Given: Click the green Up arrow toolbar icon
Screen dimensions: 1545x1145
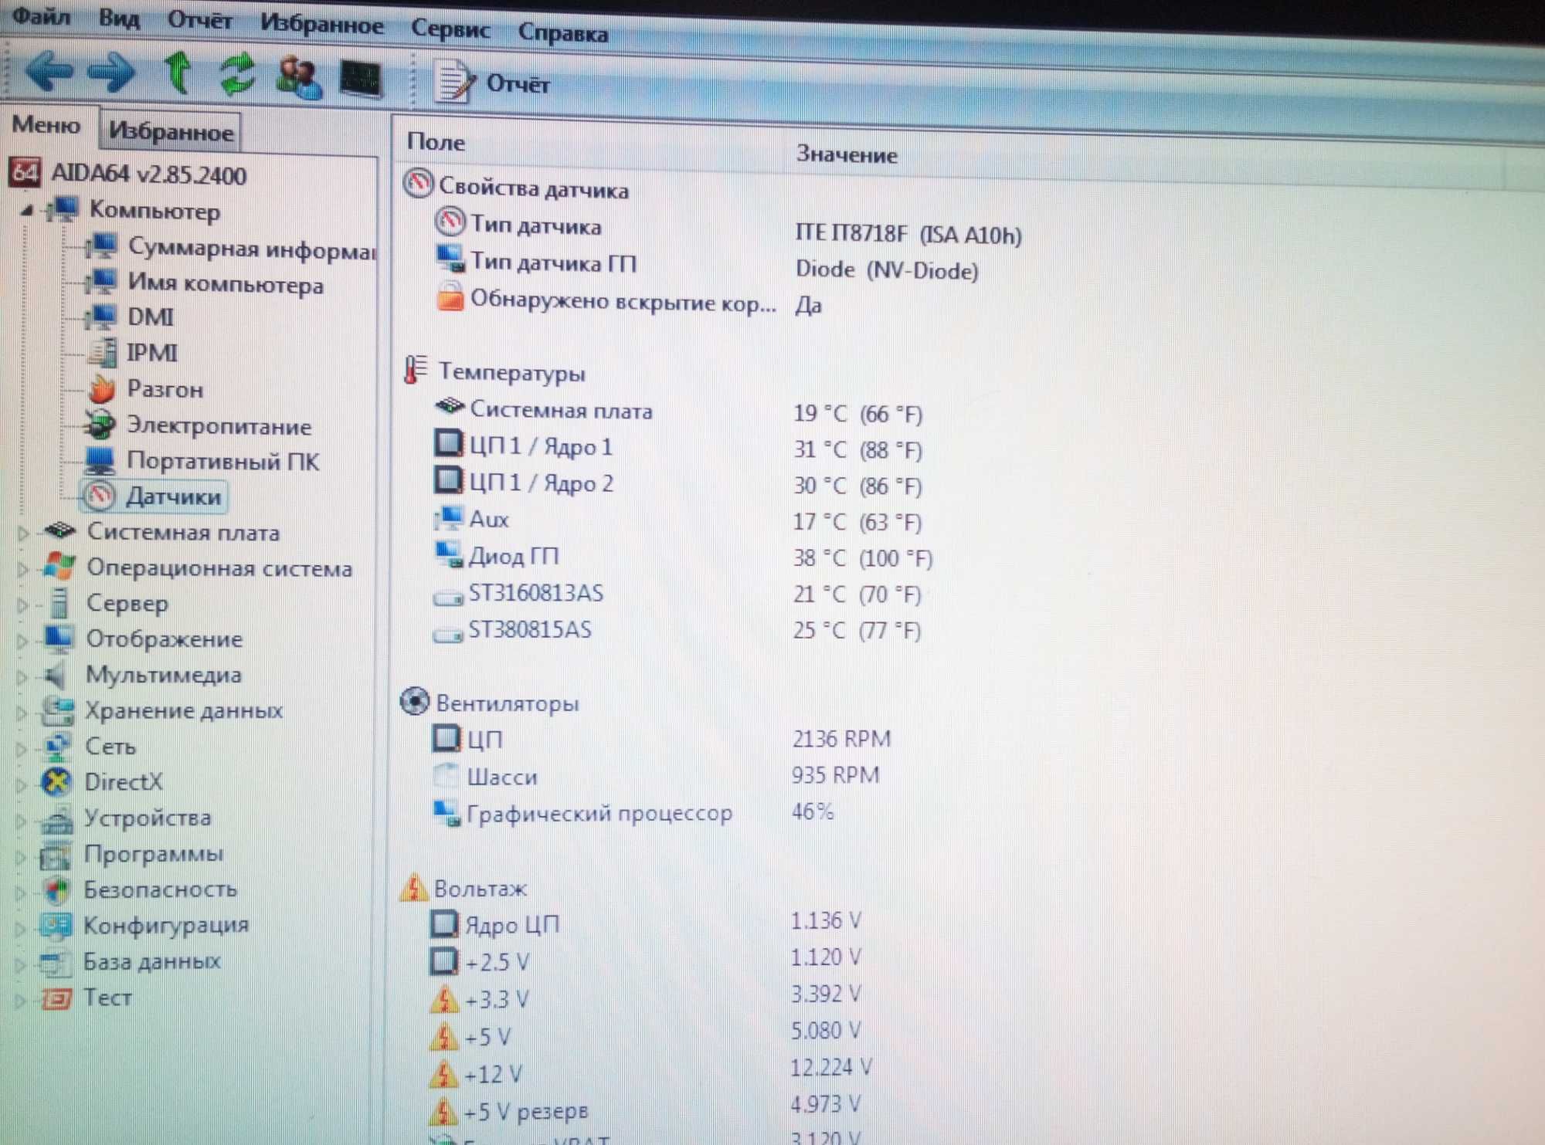Looking at the screenshot, I should pos(178,73).
